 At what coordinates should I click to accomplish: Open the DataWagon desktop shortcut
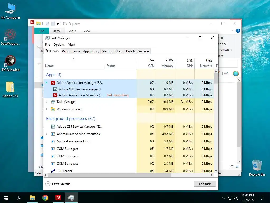pyautogui.click(x=10, y=37)
